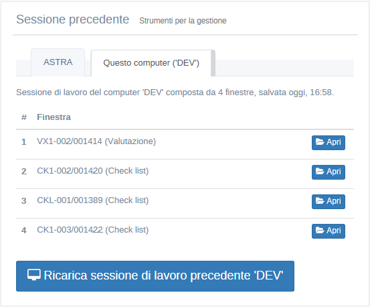Click CK1-003/001422 (Check list) row text

tap(93, 230)
